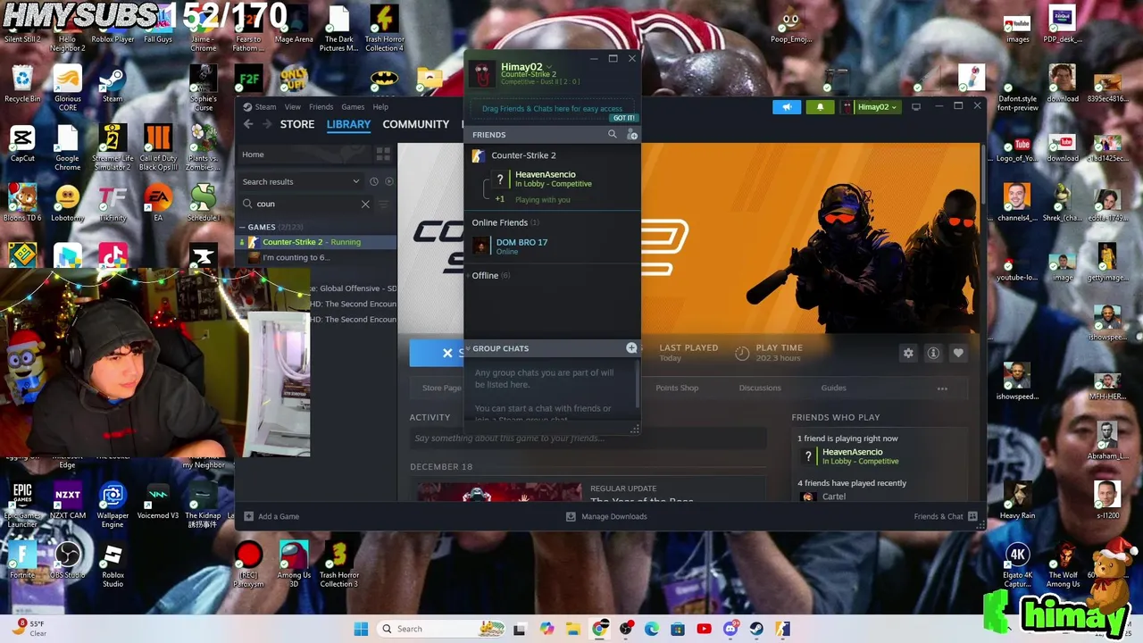Open the Steam menu in the menu bar

(x=265, y=107)
